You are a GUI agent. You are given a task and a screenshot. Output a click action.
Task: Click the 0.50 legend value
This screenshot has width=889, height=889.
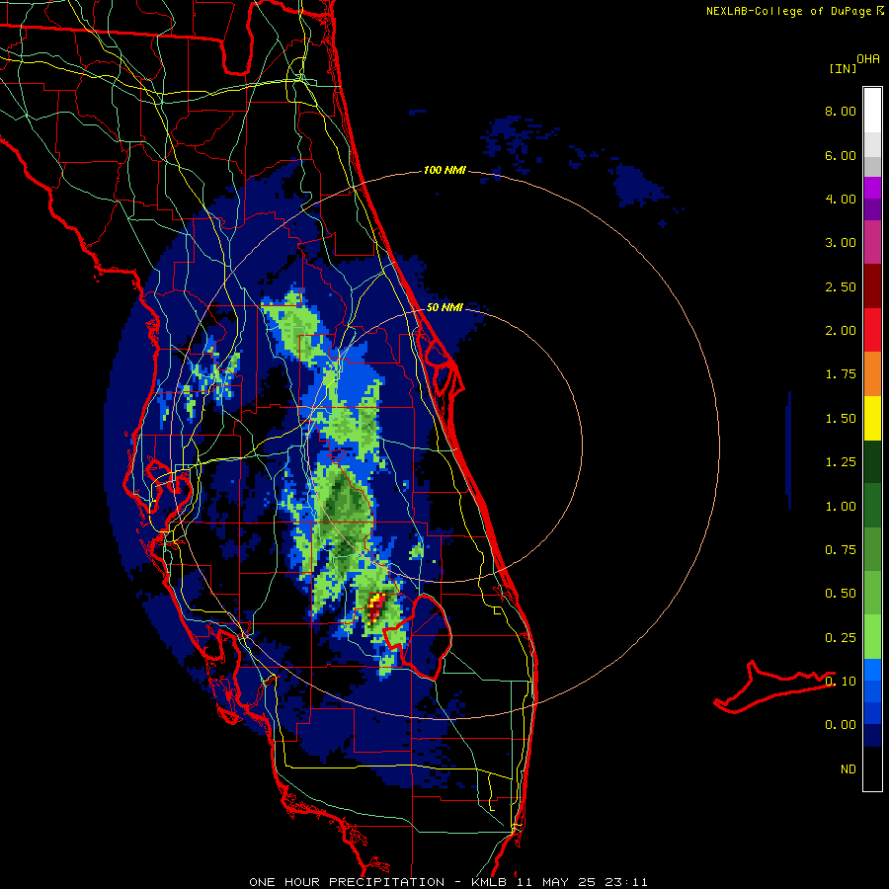coord(841,594)
